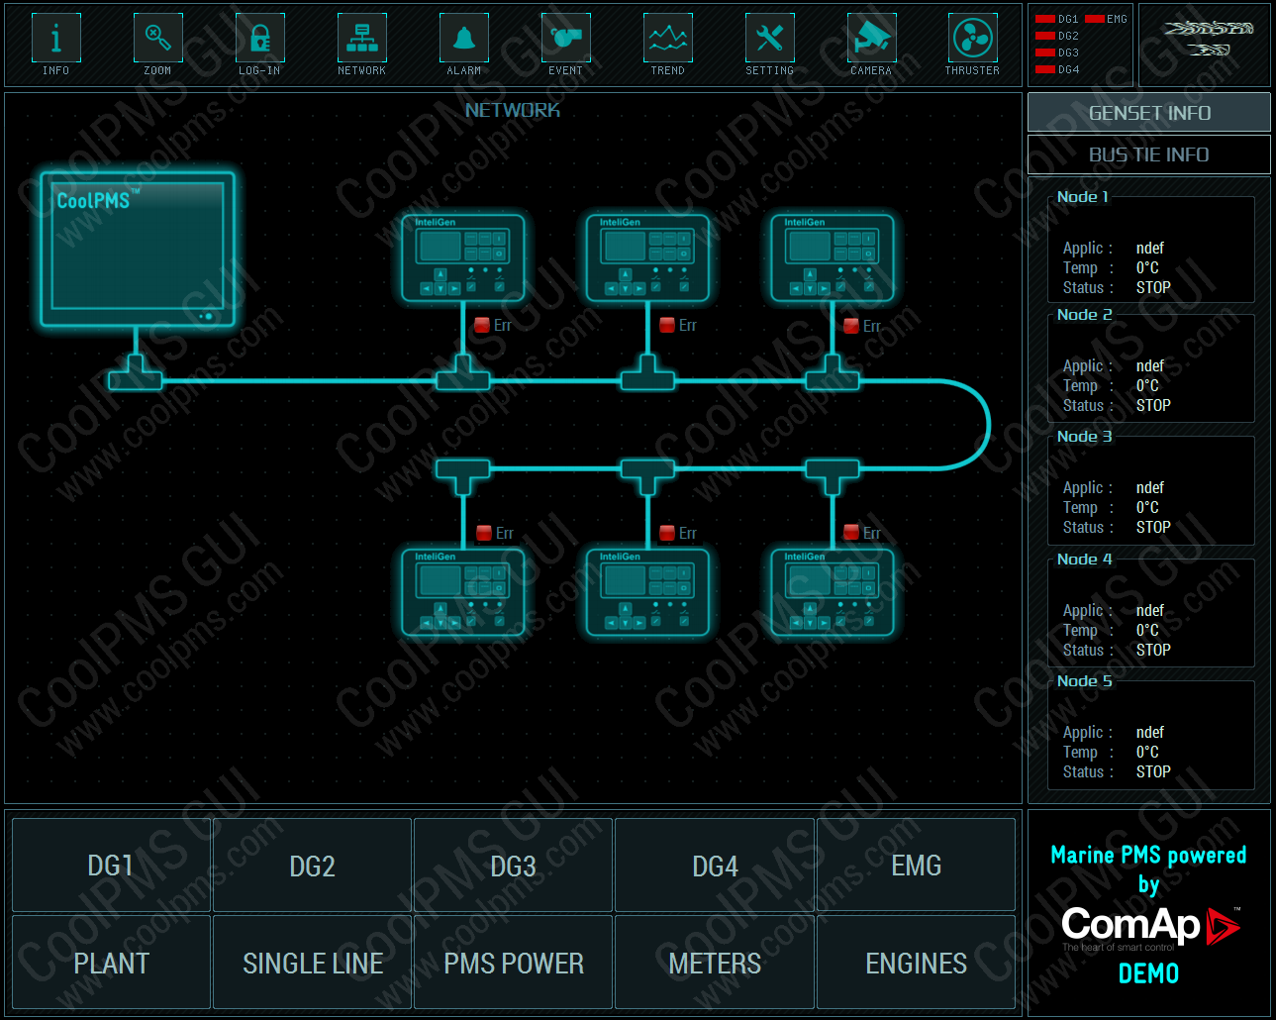This screenshot has width=1276, height=1020.
Task: Click Node 3 heading
Action: [x=1084, y=437]
